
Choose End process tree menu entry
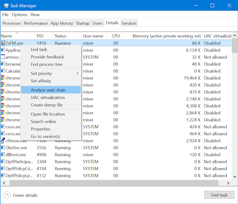click(47, 64)
